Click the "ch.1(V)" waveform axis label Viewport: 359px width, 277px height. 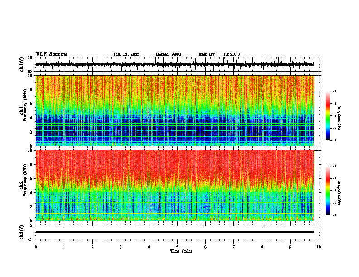click(x=22, y=64)
